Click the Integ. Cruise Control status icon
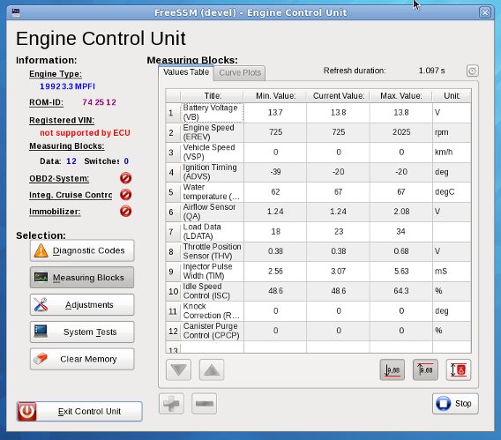 pos(125,195)
